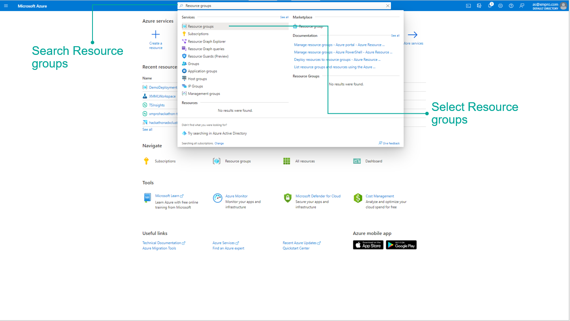This screenshot has width=570, height=321.
Task: Open the Directories and subscriptions filter icon
Action: pyautogui.click(x=479, y=6)
